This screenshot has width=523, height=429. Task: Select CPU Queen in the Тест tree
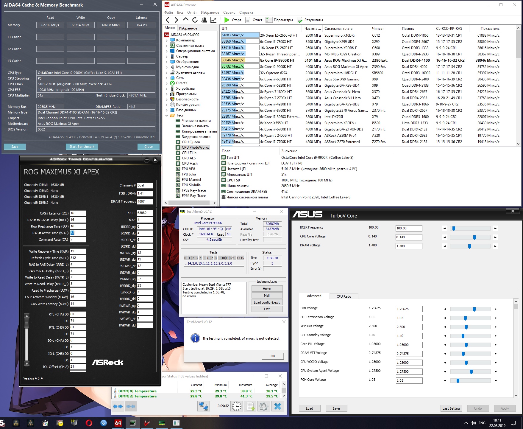tap(191, 142)
